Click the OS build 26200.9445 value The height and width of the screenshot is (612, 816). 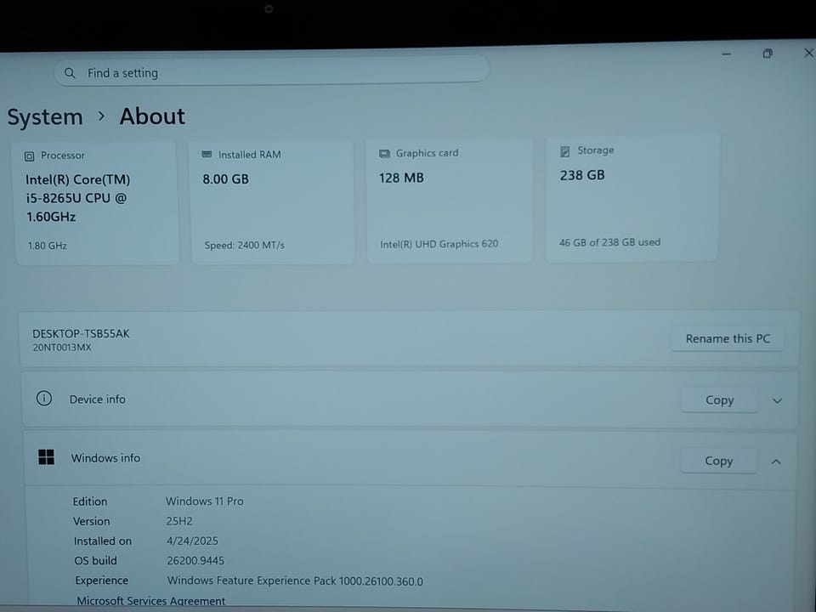[195, 560]
